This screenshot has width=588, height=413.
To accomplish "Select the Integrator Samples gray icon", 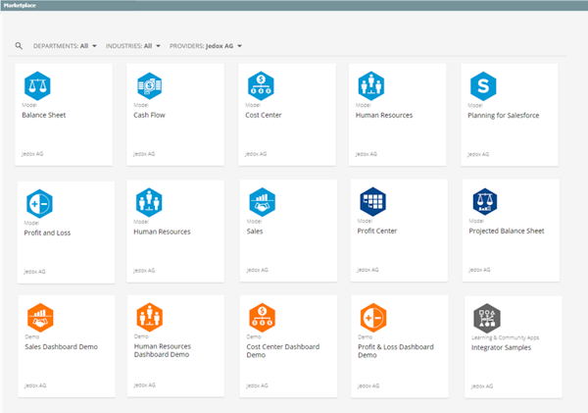I will pos(487,317).
